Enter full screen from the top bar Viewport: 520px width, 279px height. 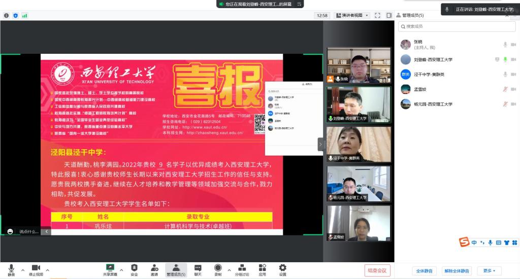pos(377,16)
